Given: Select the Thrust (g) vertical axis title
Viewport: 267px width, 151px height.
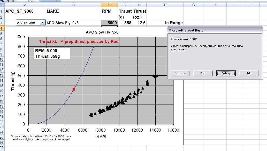Looking at the screenshot, I should tap(13, 81).
